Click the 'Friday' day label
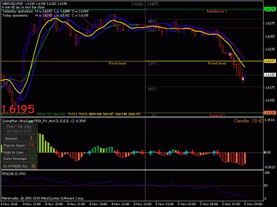 137,4
